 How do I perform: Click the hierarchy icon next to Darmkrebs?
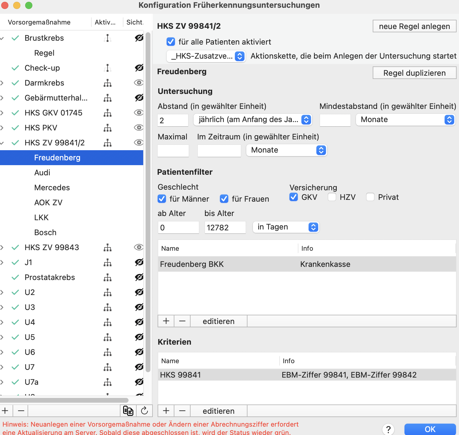click(108, 83)
